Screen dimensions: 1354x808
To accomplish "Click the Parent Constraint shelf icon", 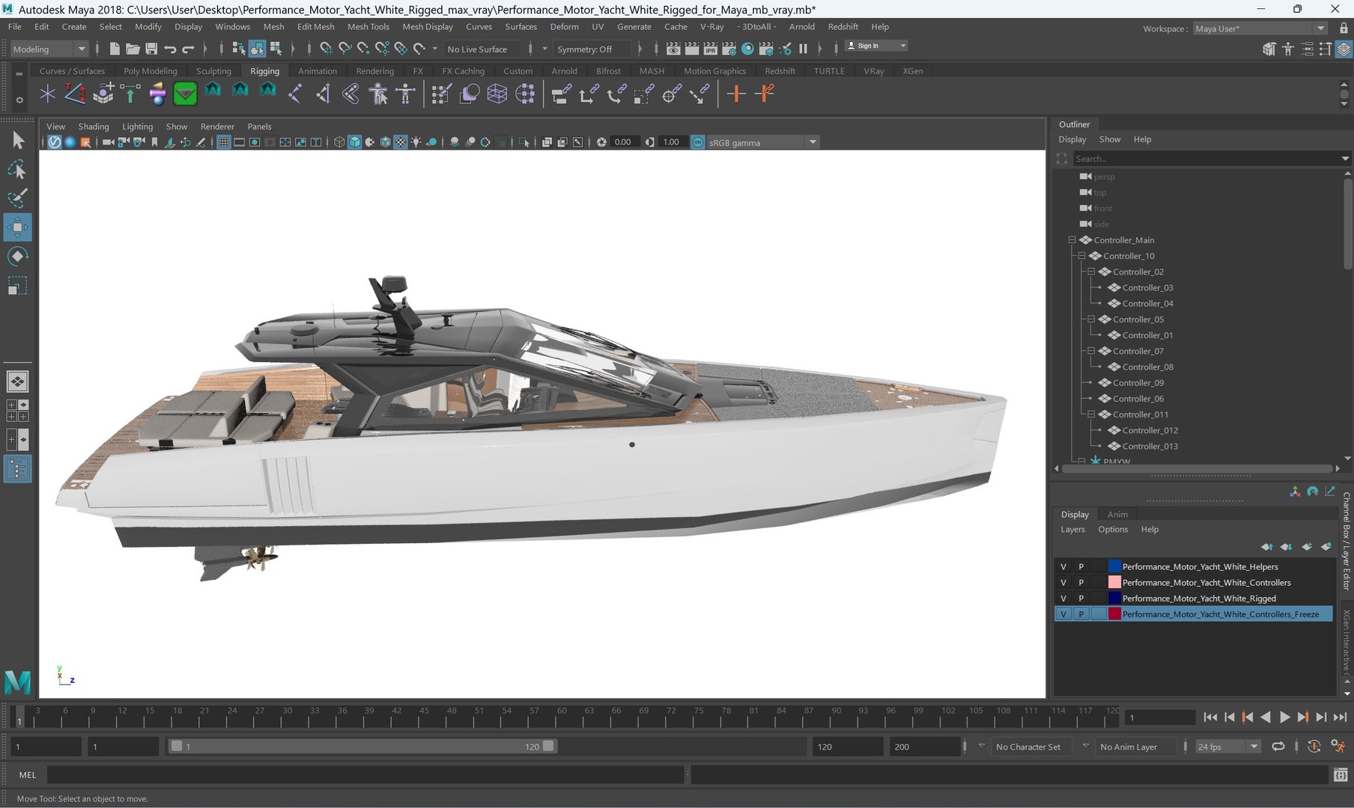I will click(x=560, y=94).
